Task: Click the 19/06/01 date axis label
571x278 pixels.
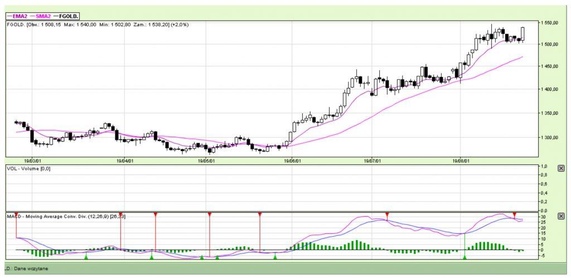Action: point(293,160)
